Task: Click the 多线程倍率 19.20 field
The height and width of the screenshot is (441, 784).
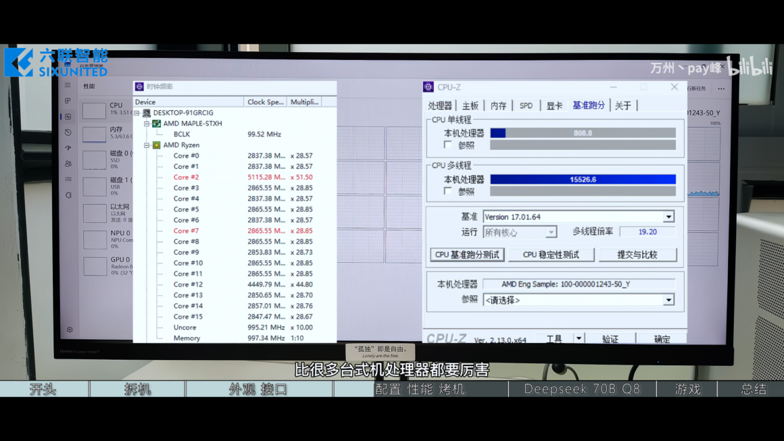Action: tap(647, 232)
